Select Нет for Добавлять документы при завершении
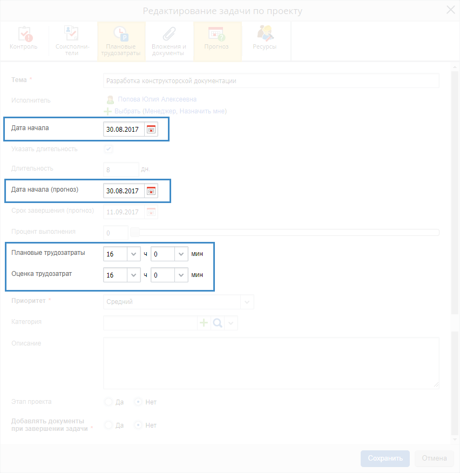The image size is (460, 473). (138, 425)
